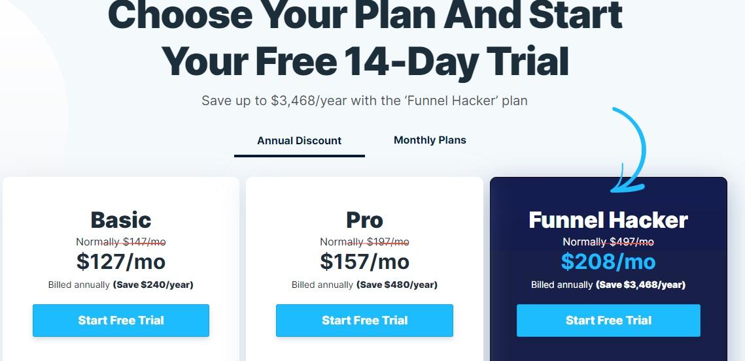Switch to the Annual Discount tab
Viewport: 745px width, 361px height.
coord(299,140)
